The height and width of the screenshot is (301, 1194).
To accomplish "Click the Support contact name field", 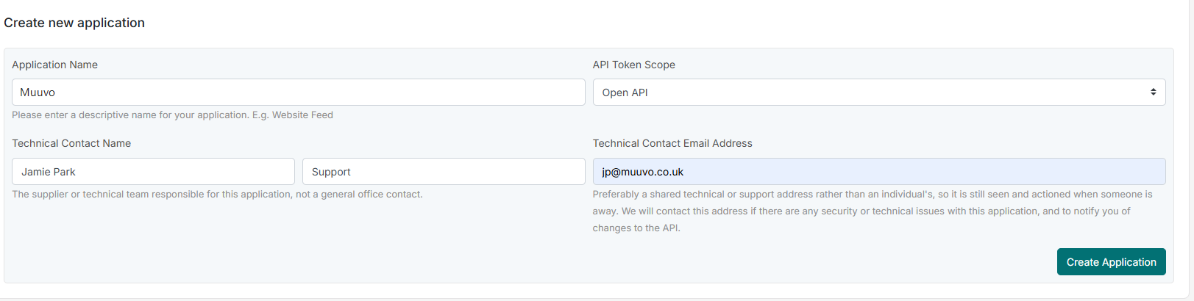I will [x=444, y=172].
